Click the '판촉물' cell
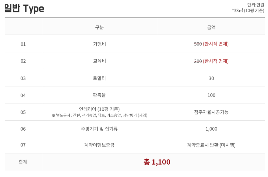The image size is (268, 177). (x=99, y=95)
